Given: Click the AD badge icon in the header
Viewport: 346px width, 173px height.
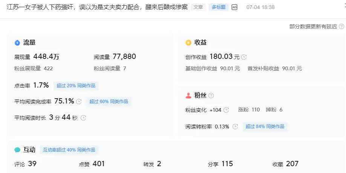Looking at the screenshot, I should pyautogui.click(x=234, y=7).
